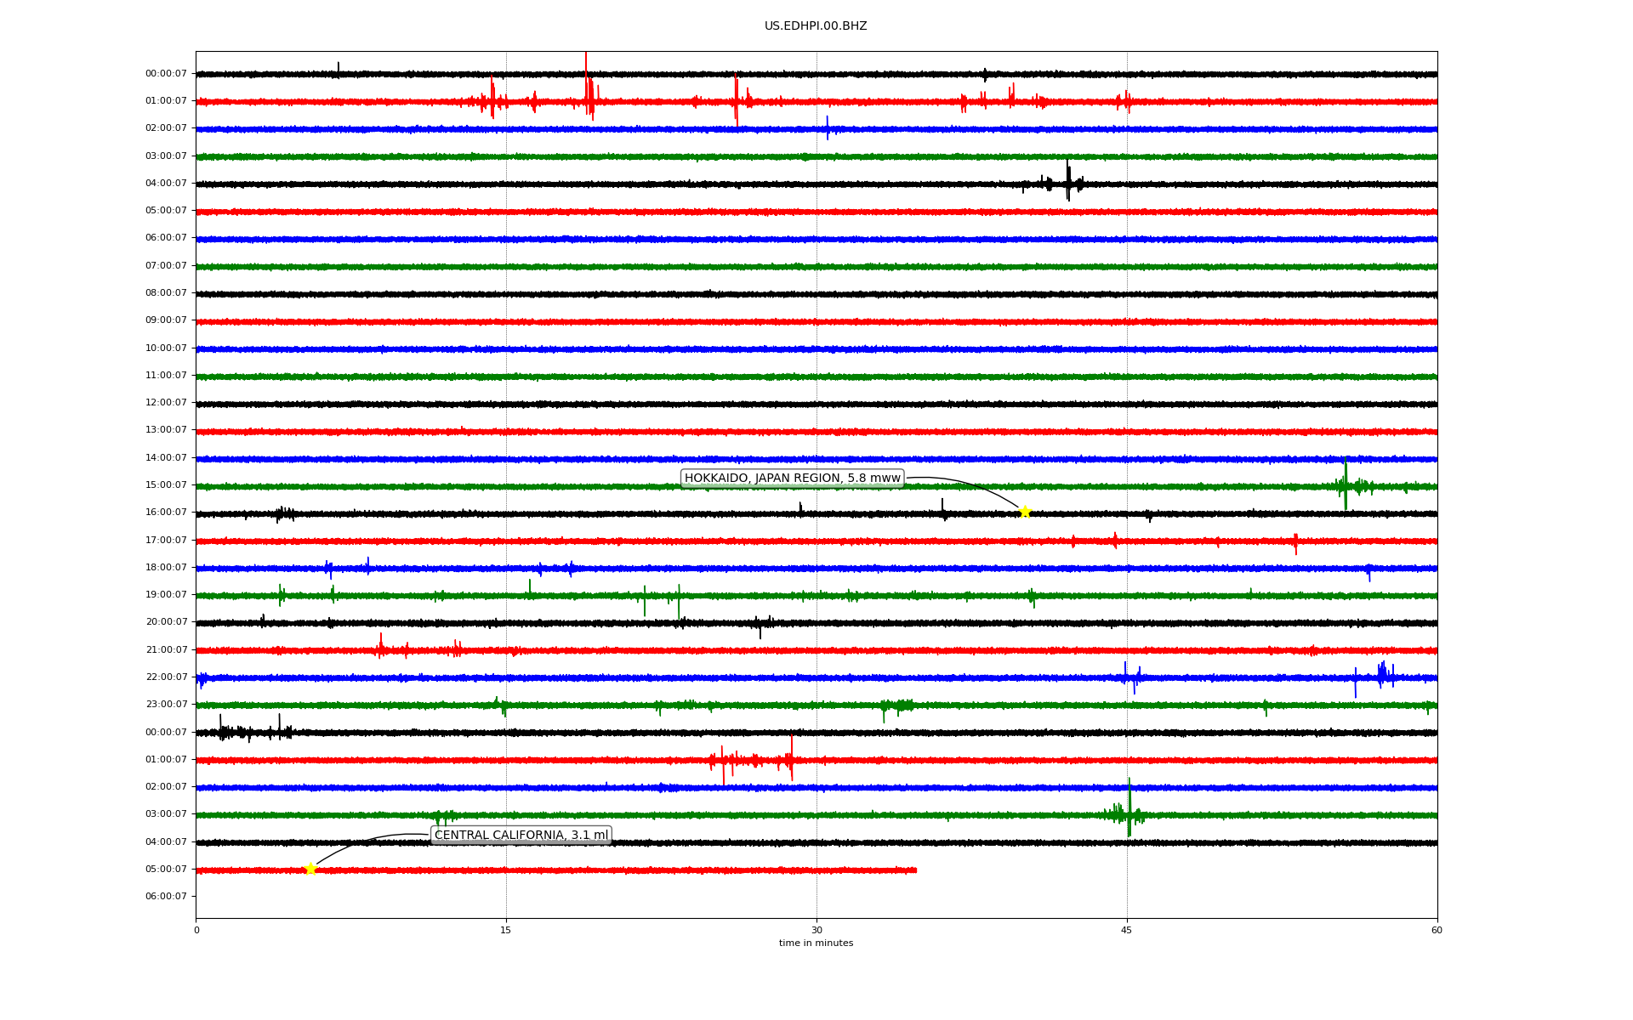Click the HOKKAIDO, JAPAN REGION annotation label

pos(792,479)
